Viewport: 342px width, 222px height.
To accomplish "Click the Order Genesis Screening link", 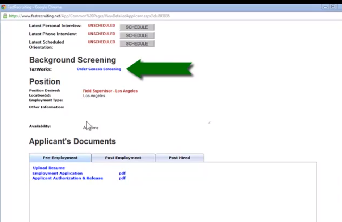I will [99, 69].
